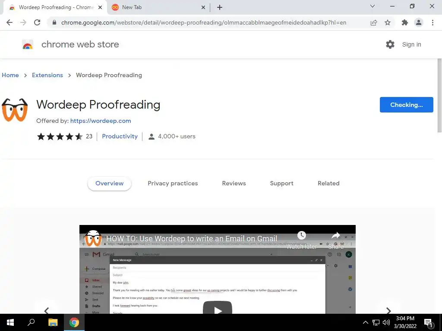
Task: Switch to the Support tab
Action: pos(281,183)
